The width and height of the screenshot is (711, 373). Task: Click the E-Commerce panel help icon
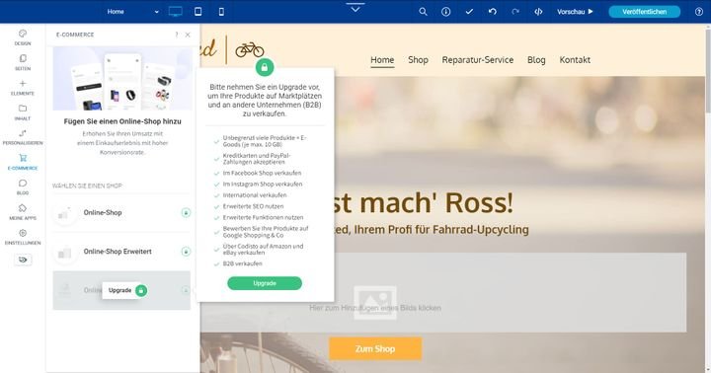tap(177, 35)
